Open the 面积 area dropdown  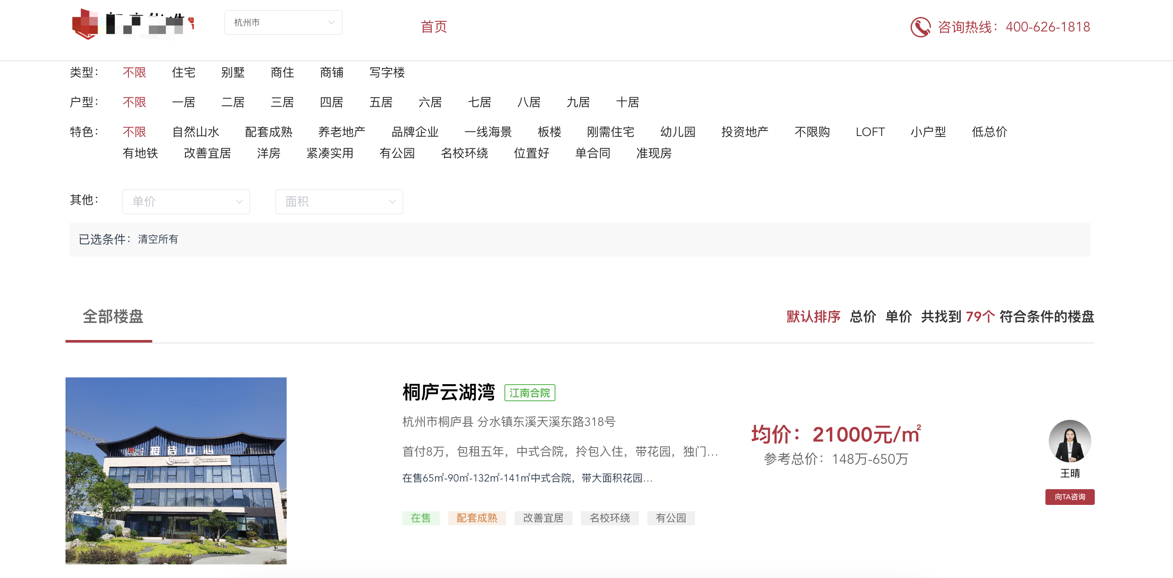point(339,201)
